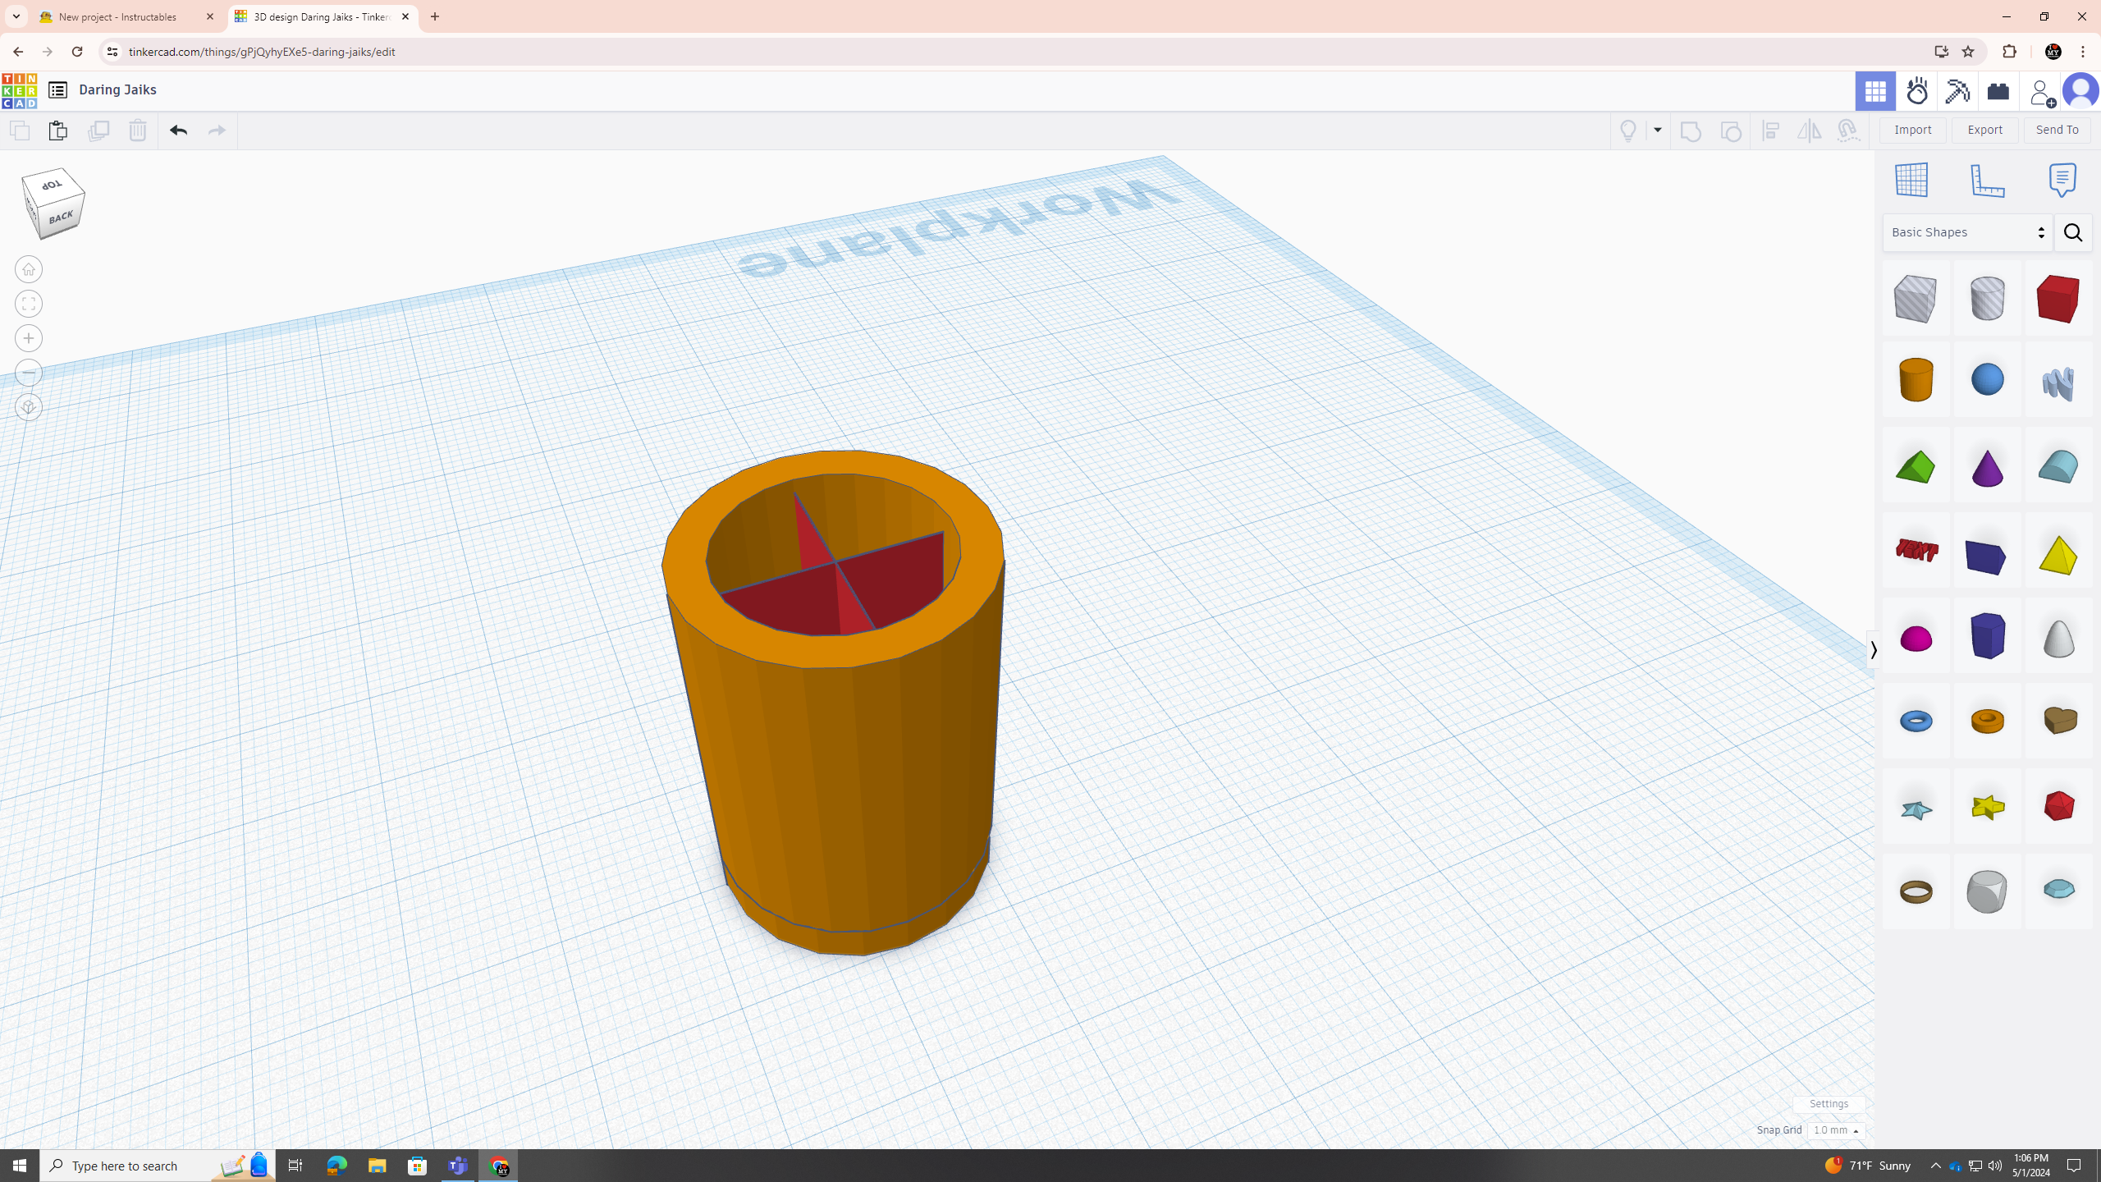
Task: Open the design list menu icon
Action: click(57, 90)
